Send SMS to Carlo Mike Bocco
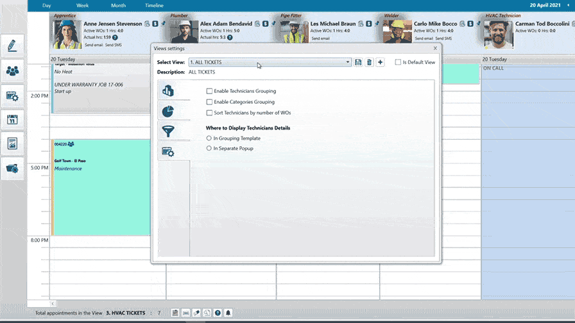This screenshot has height=323, width=575. [x=443, y=38]
